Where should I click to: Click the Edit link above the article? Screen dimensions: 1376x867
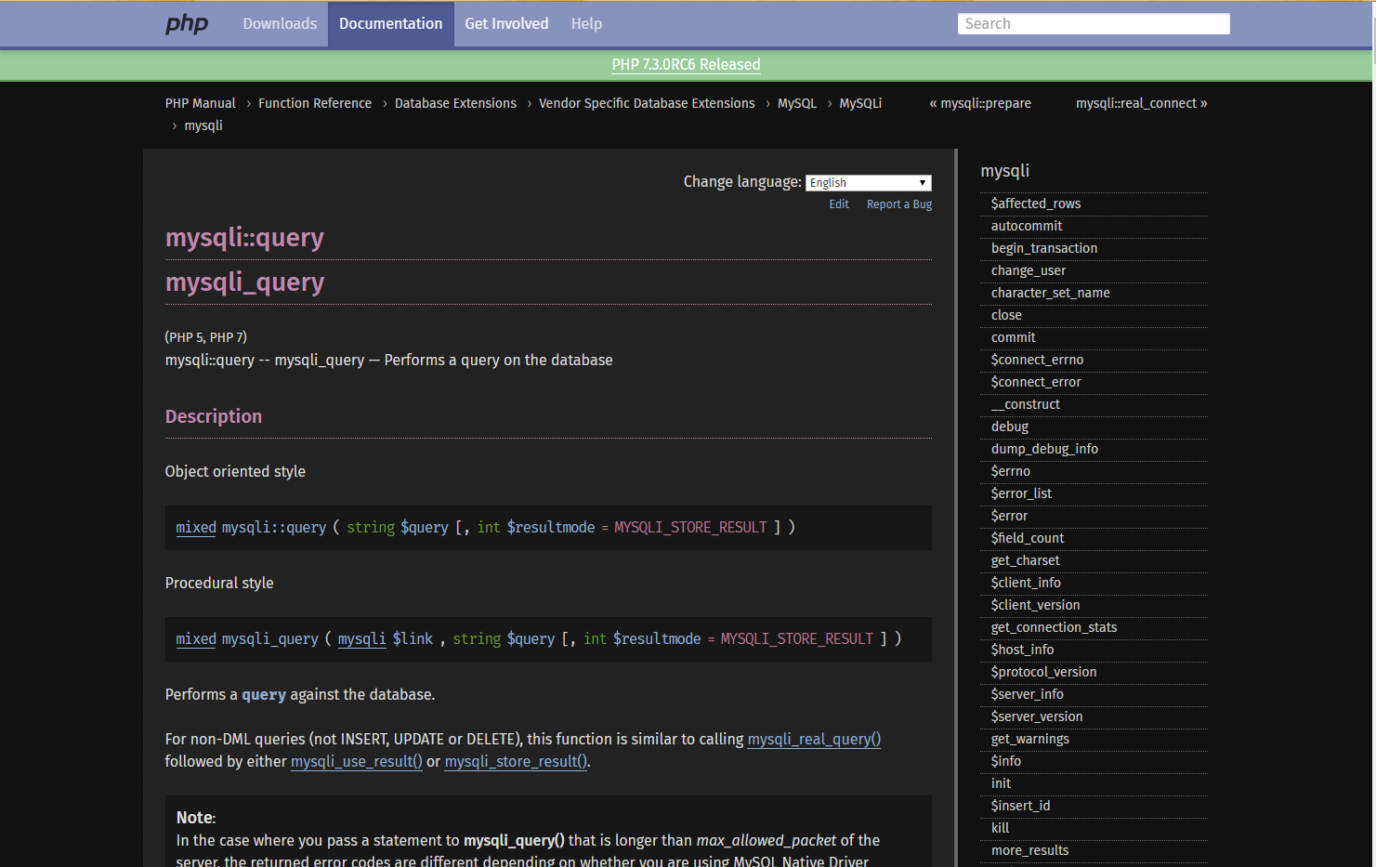click(838, 204)
